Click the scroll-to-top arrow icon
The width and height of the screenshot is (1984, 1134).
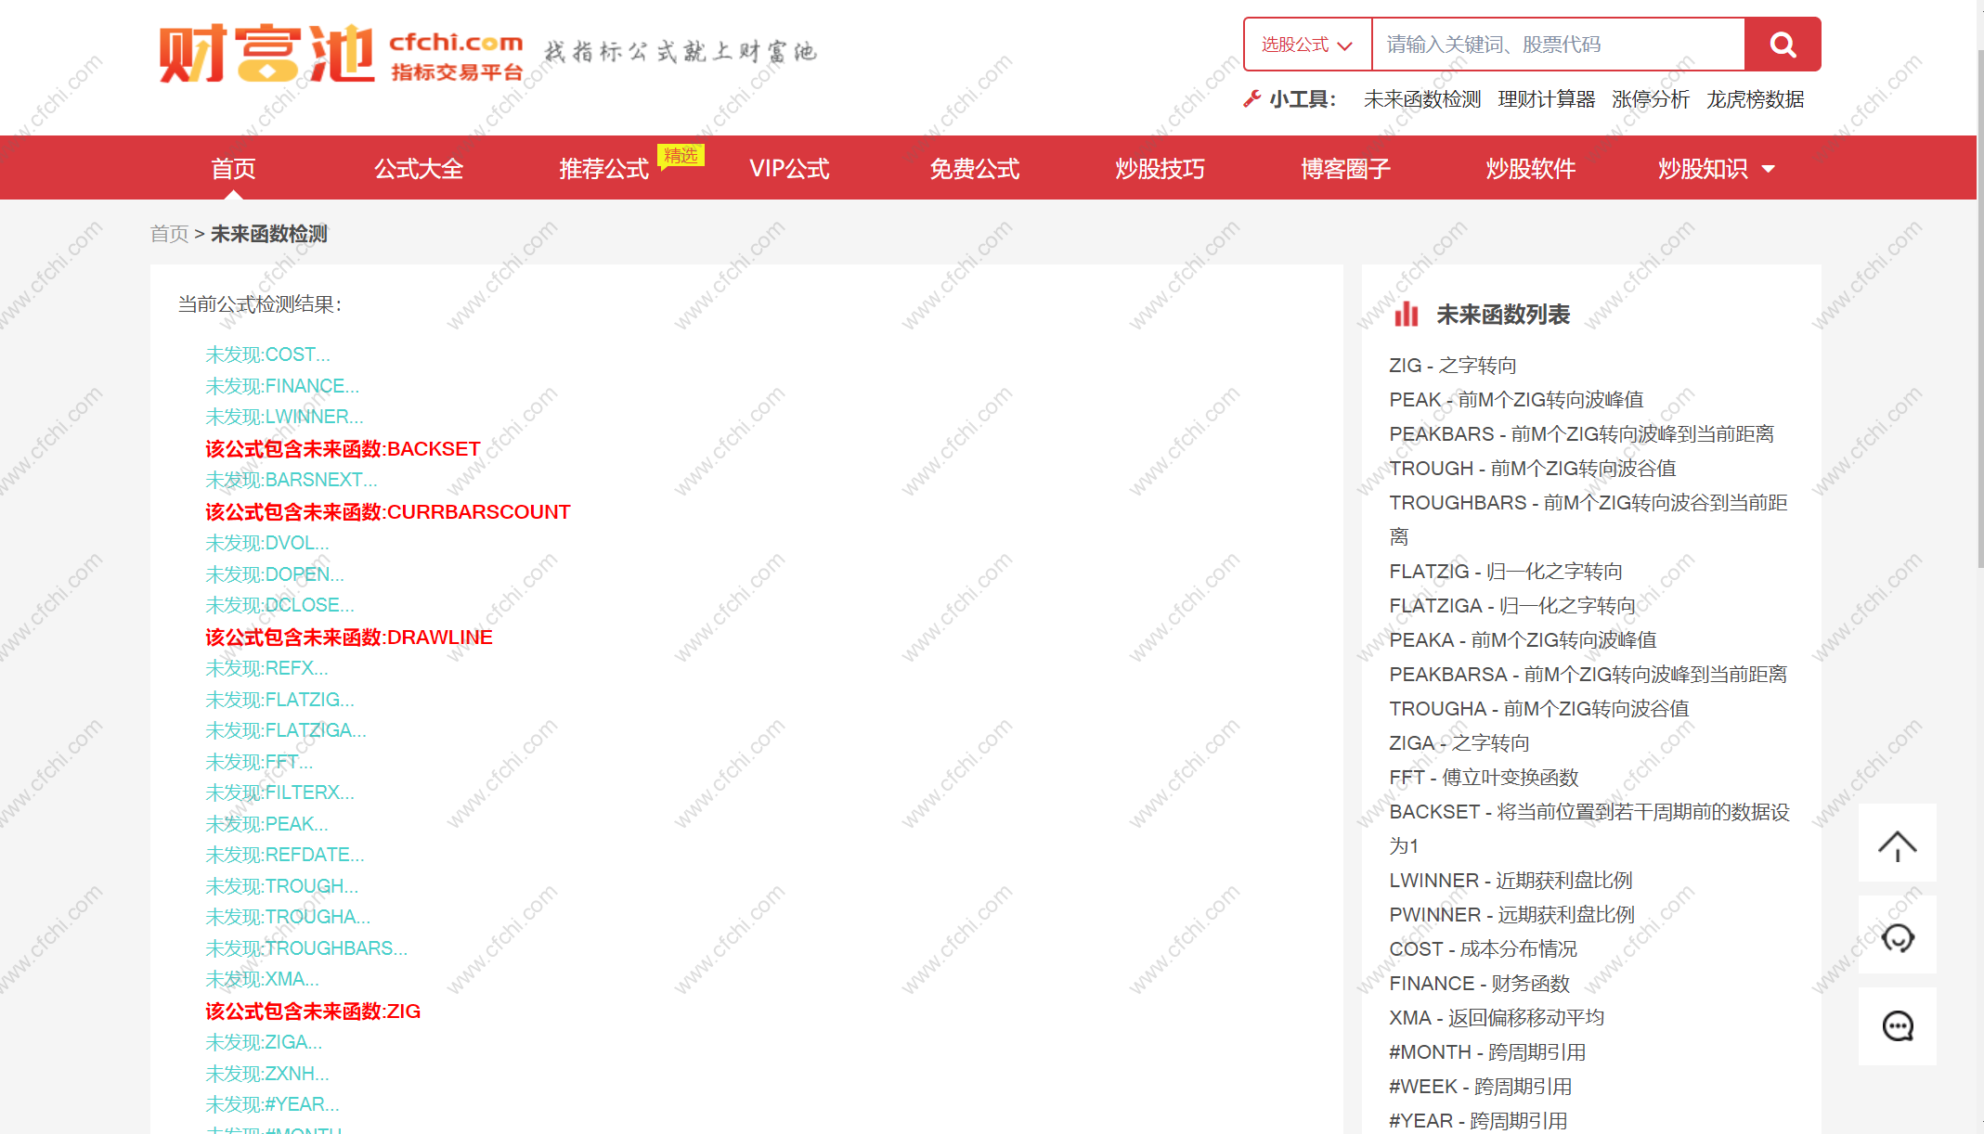tap(1897, 844)
